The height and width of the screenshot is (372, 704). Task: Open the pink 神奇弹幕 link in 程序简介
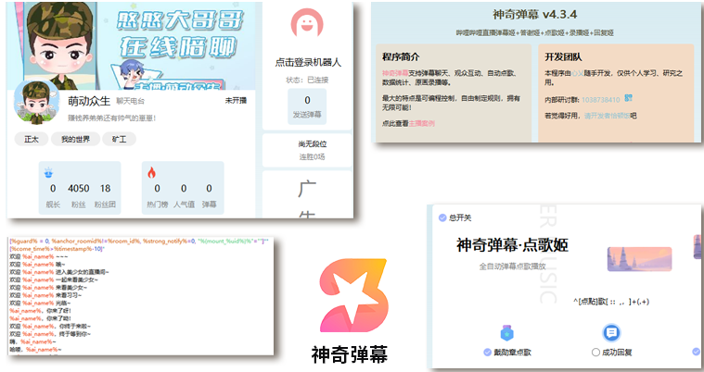coord(395,73)
